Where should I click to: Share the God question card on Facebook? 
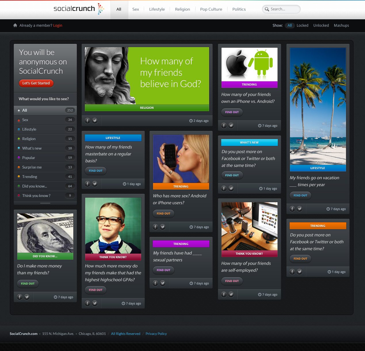click(x=88, y=121)
